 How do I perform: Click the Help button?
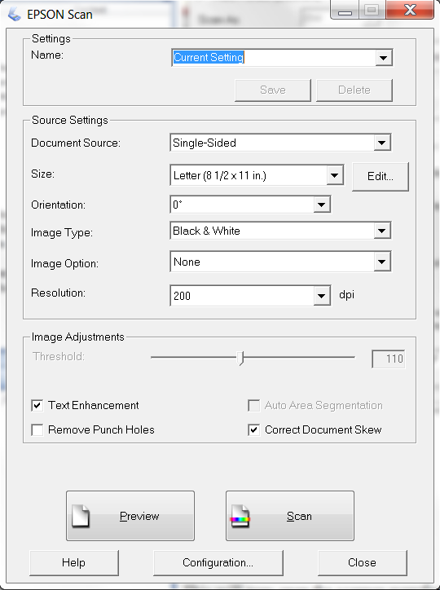(x=73, y=562)
